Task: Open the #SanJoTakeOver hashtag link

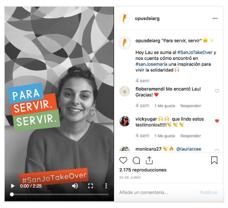Action: click(x=195, y=52)
